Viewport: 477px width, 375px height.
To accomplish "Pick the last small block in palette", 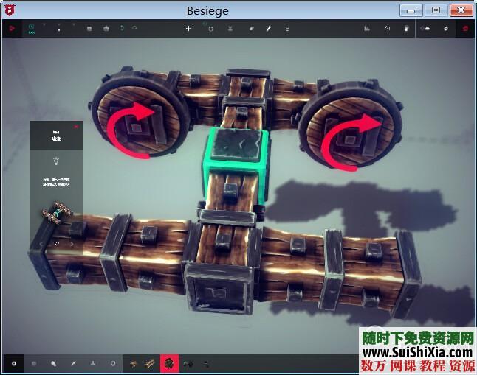I will pos(207,363).
